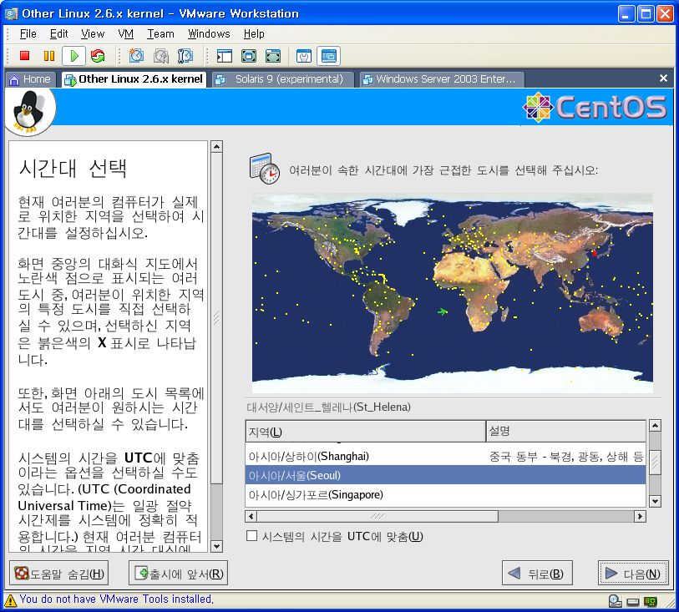
Task: Click the red Power Off toolbar button
Action: (25, 56)
